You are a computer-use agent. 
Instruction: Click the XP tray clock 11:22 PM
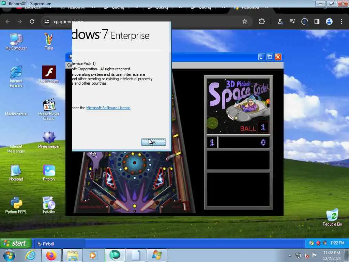(337, 243)
